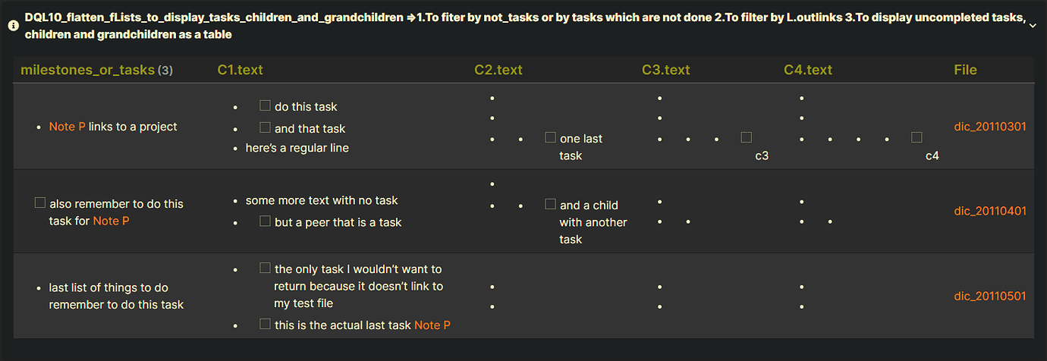Toggle the c3 task checkbox

coord(746,137)
